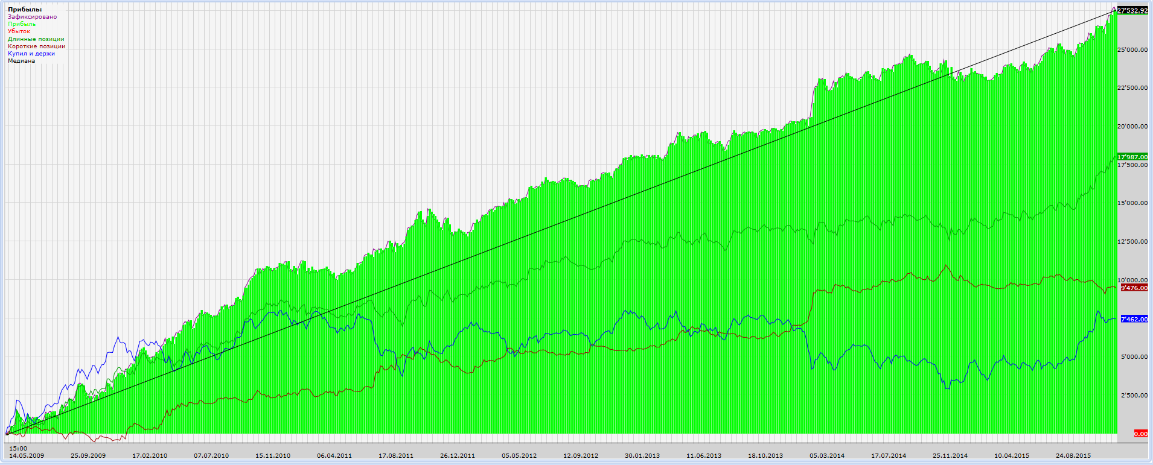Click the bold "Прибыль:" legend header
Image resolution: width=1153 pixels, height=465 pixels.
coord(25,10)
